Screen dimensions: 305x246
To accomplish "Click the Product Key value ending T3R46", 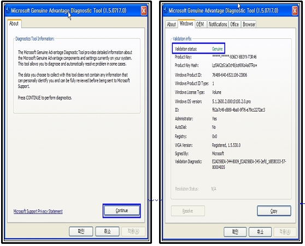I will click(234, 57).
